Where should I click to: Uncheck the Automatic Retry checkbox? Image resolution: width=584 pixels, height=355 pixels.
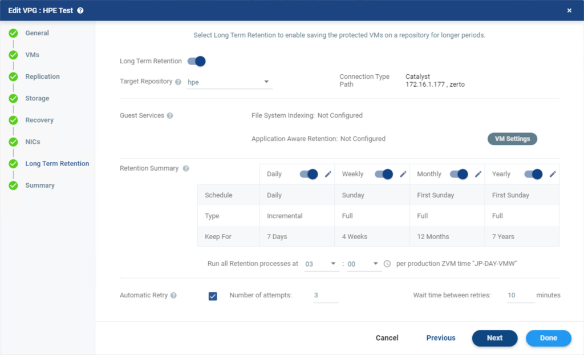tap(213, 296)
